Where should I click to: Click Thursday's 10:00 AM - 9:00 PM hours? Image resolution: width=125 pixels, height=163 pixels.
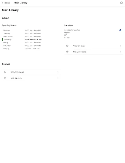[33, 39]
